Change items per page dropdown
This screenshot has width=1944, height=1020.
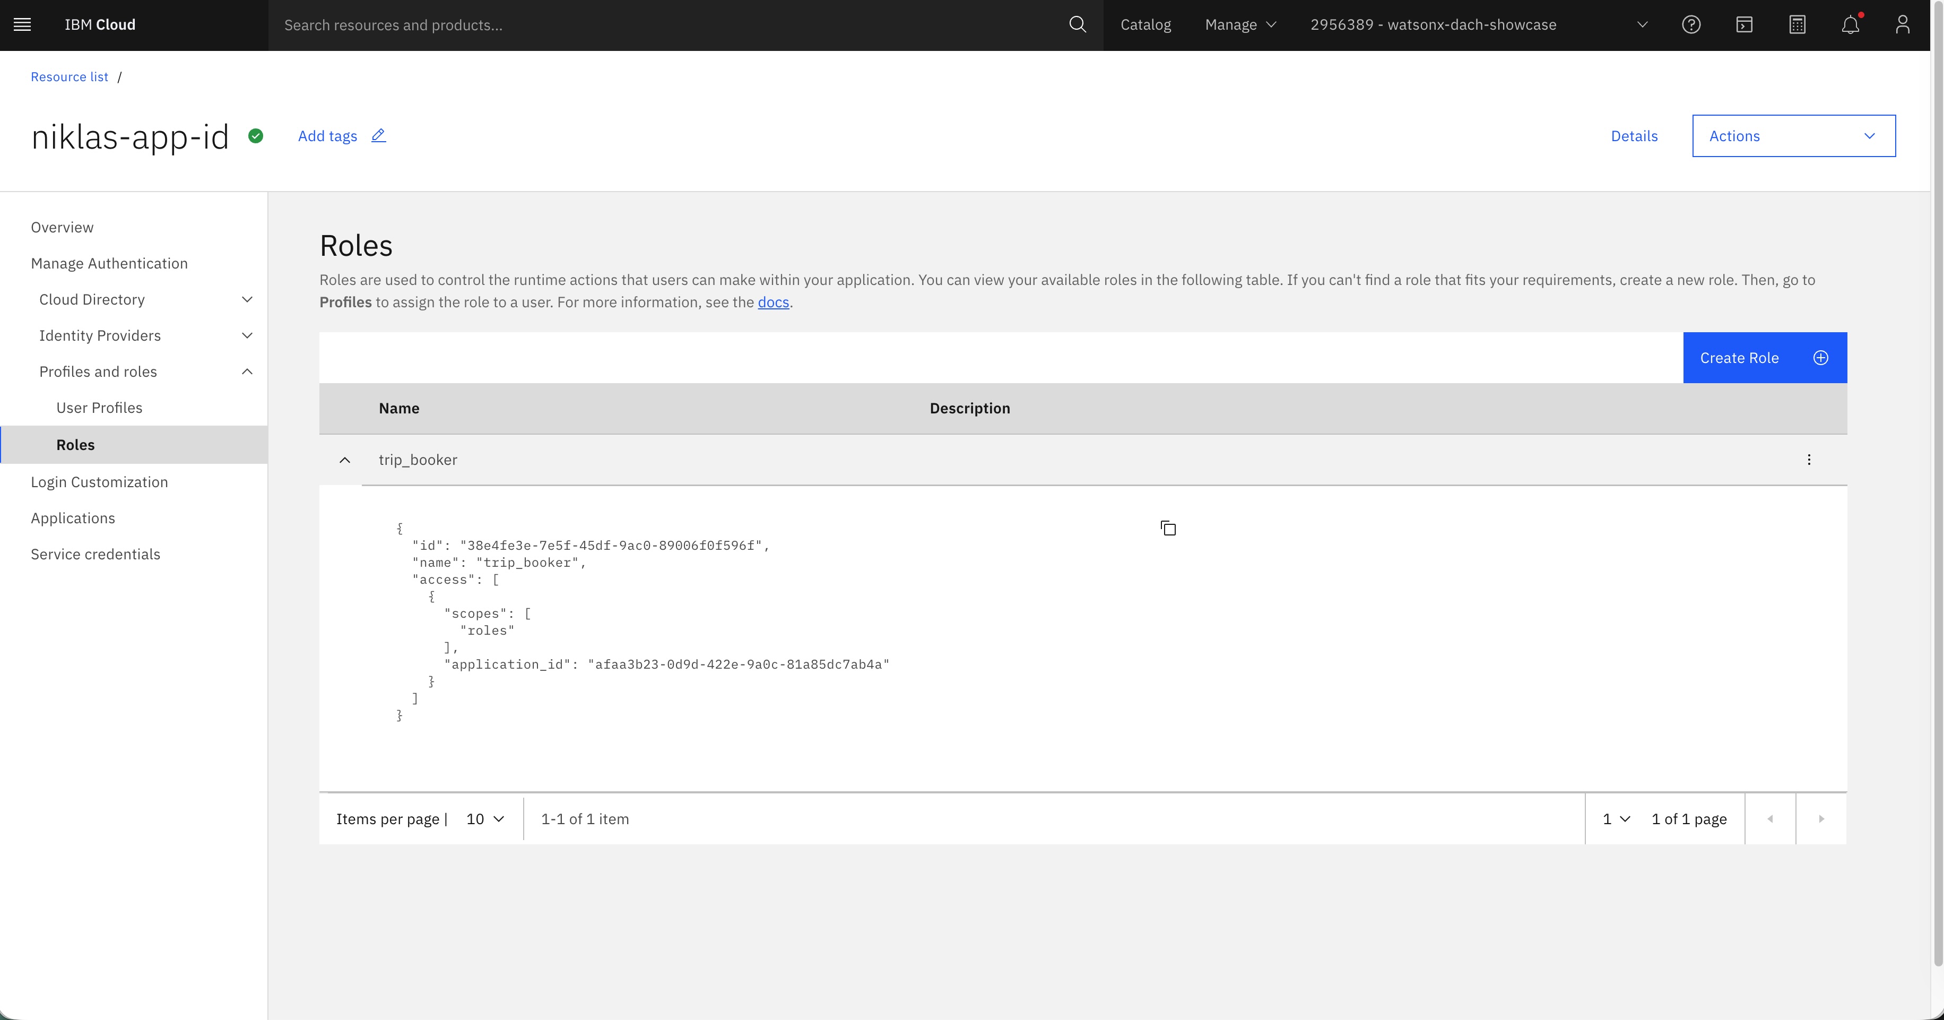pos(485,819)
